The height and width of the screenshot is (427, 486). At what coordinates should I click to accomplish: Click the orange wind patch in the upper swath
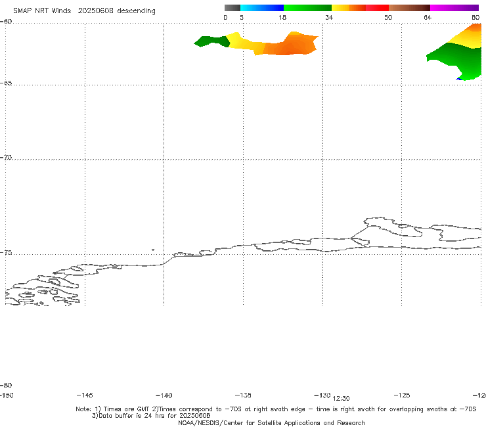[290, 45]
